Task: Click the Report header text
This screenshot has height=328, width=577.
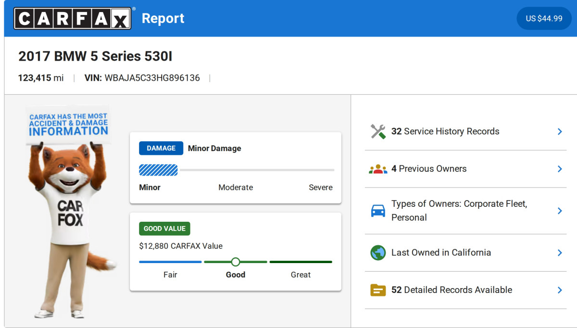Action: [163, 18]
